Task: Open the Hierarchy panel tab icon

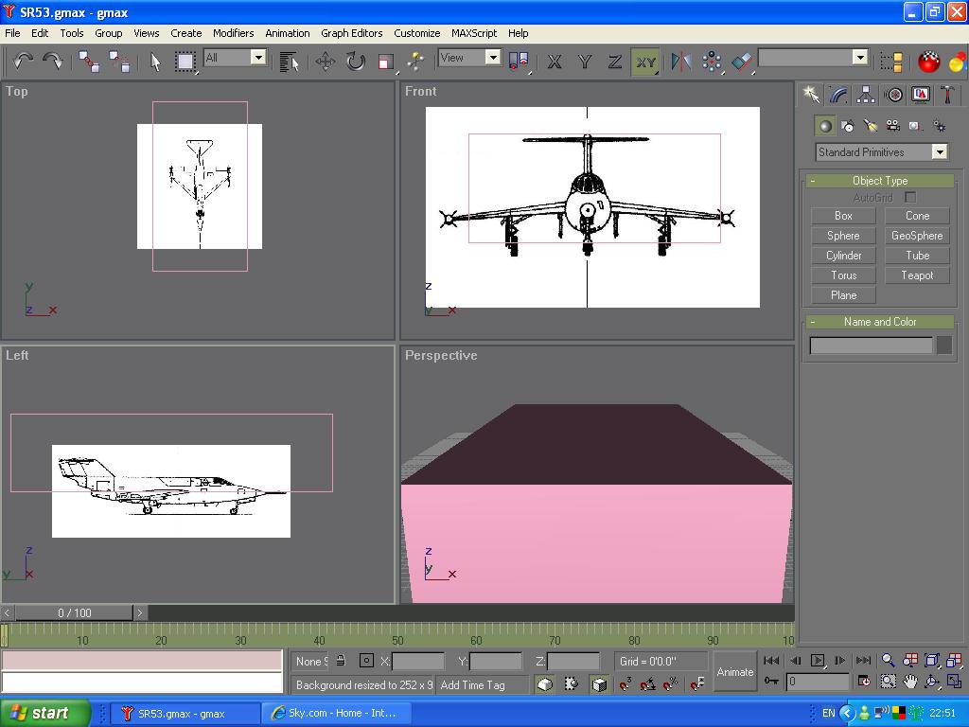Action: [866, 95]
